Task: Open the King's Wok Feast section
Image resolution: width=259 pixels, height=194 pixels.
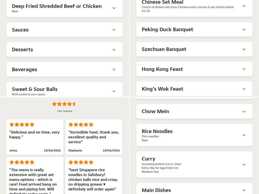Action: point(194,89)
